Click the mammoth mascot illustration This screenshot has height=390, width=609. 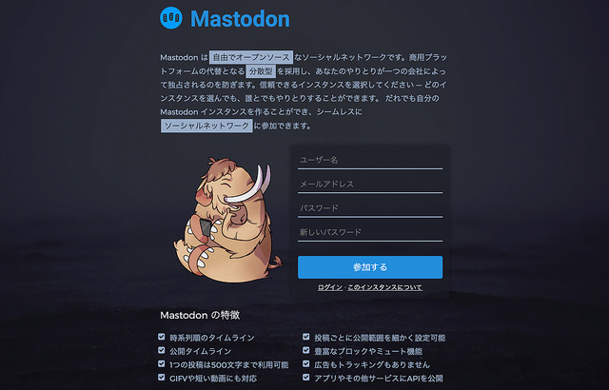(x=228, y=220)
